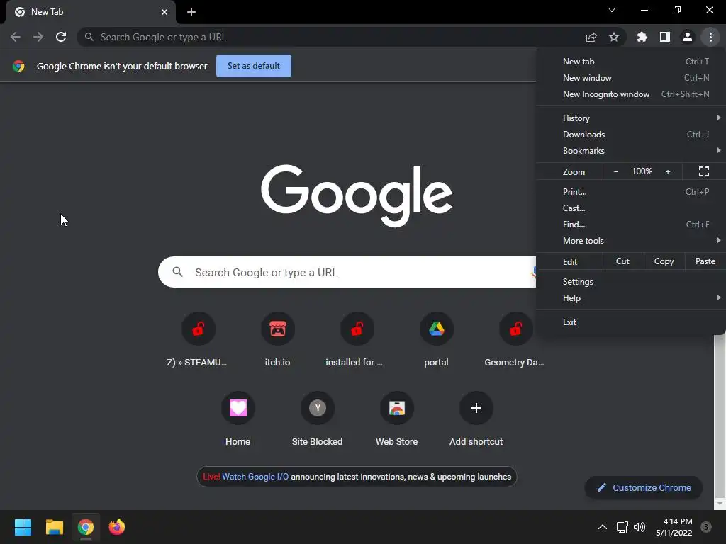The image size is (726, 544).
Task: Select New tab menu item
Action: [x=630, y=62]
